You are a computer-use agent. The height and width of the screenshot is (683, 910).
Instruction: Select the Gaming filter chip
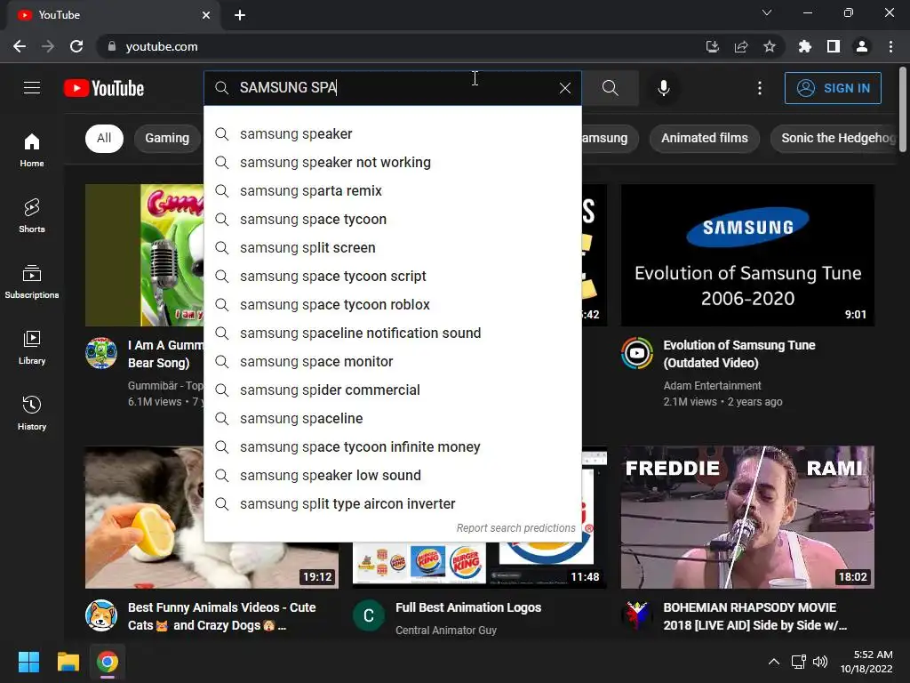[x=167, y=138]
